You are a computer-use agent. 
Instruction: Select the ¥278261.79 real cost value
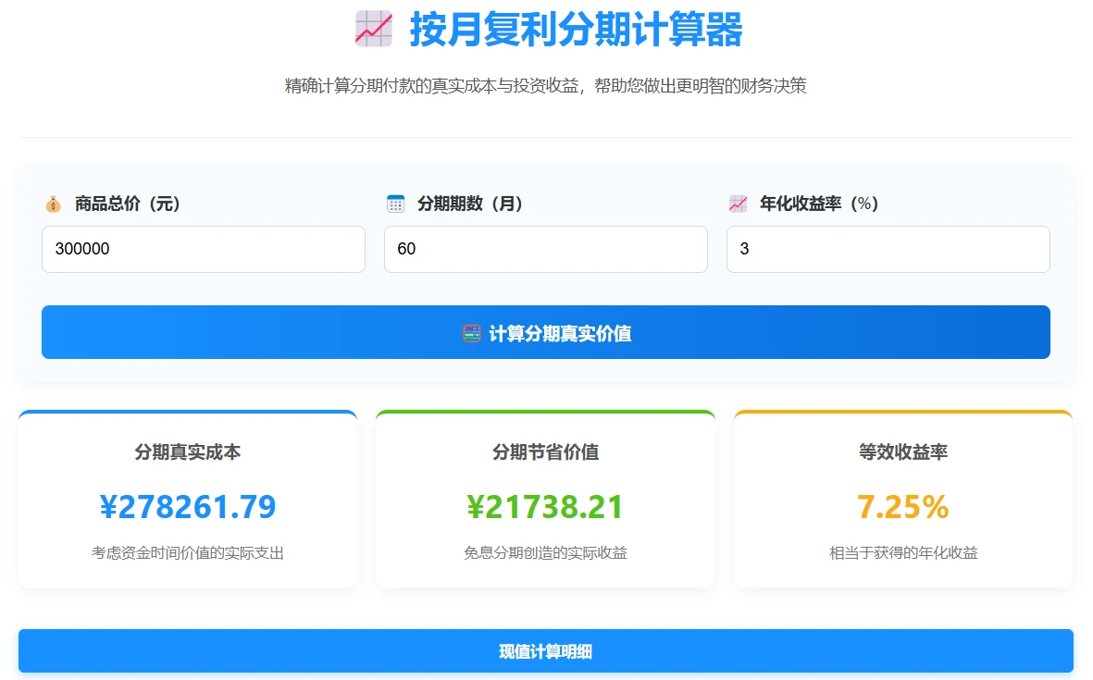click(188, 507)
